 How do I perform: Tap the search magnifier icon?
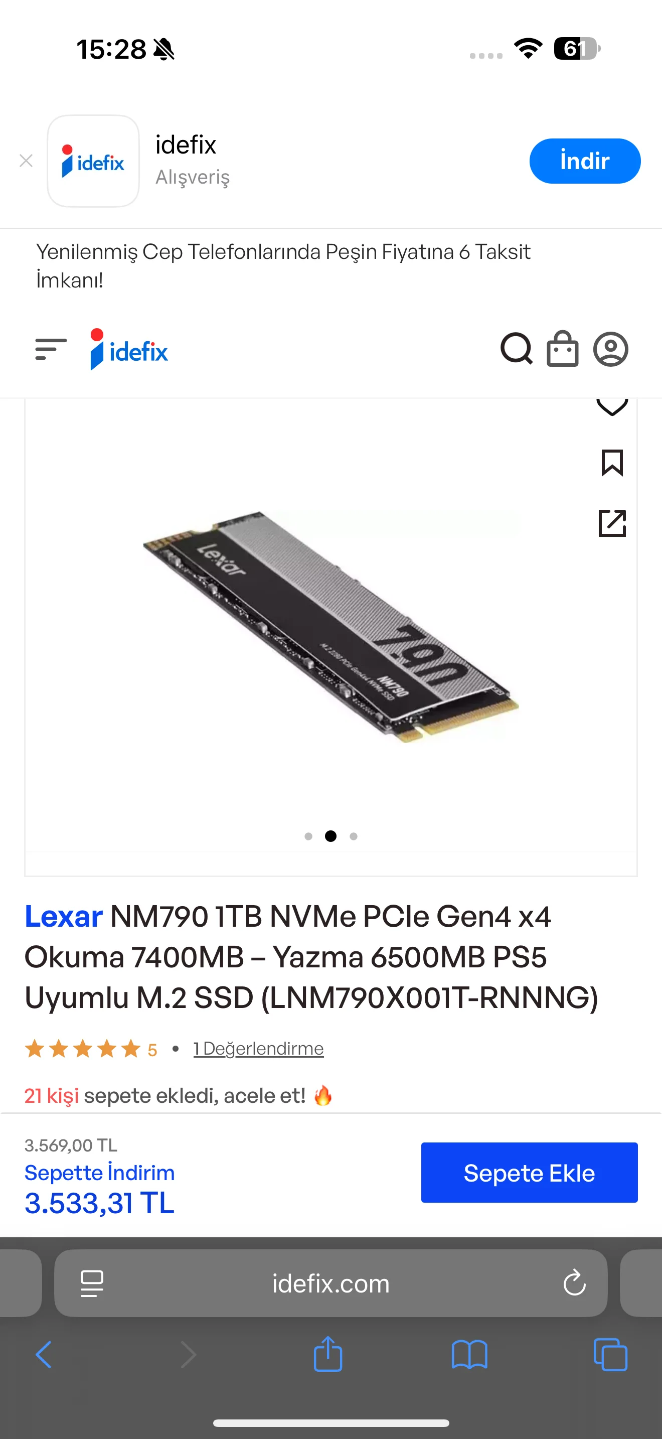click(x=517, y=349)
